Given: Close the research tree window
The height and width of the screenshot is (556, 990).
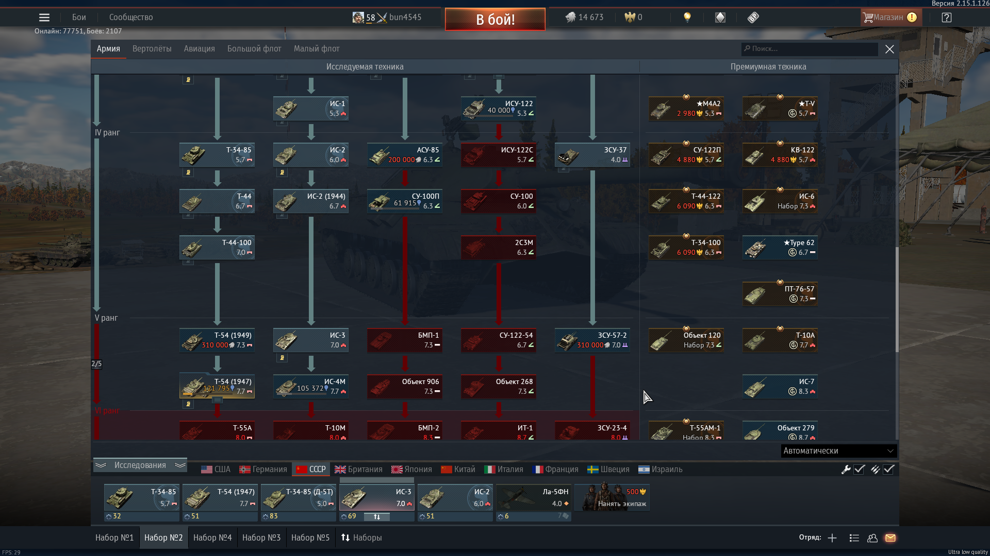Looking at the screenshot, I should tap(889, 49).
